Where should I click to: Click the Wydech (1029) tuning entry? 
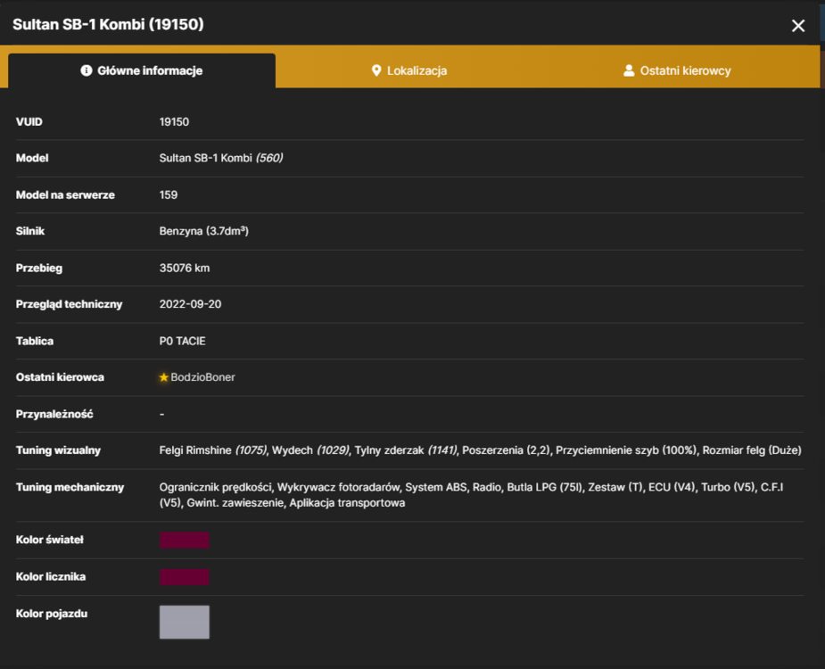point(310,450)
